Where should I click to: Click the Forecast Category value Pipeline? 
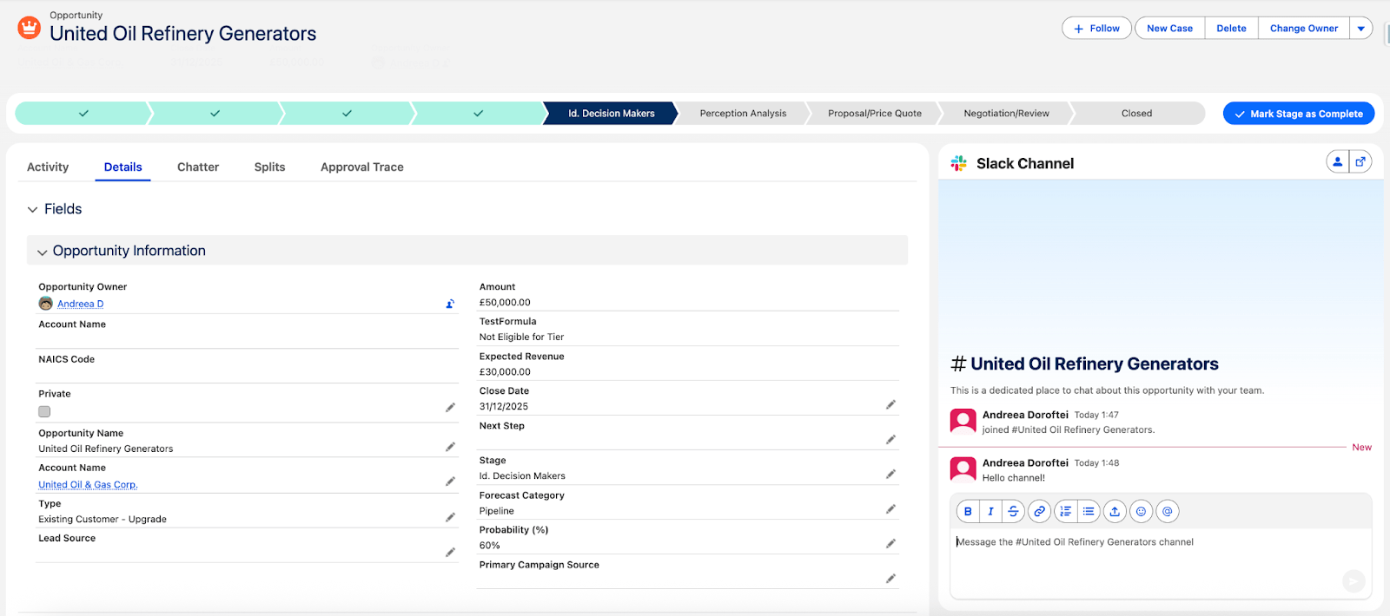tap(497, 511)
